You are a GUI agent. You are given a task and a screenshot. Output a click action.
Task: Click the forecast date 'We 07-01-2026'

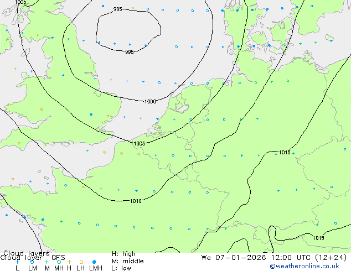(x=234, y=258)
